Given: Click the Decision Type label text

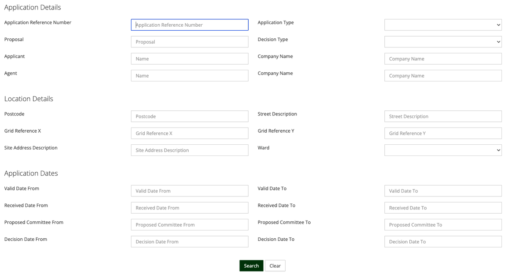Looking at the screenshot, I should click(x=273, y=40).
